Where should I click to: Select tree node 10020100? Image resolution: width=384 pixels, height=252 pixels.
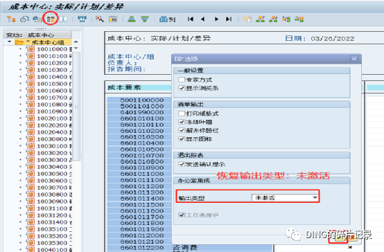point(52,118)
